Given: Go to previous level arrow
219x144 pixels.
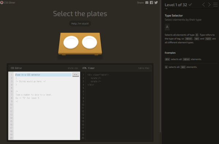Looking at the screenshot, I should (x=204, y=5).
